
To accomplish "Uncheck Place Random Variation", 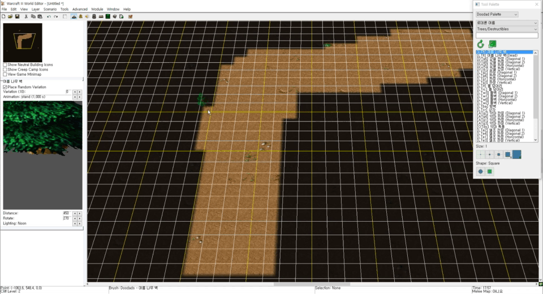I will point(5,87).
